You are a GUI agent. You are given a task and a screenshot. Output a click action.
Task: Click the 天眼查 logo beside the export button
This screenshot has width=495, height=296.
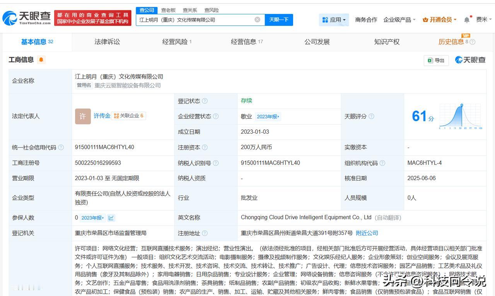[x=470, y=60]
